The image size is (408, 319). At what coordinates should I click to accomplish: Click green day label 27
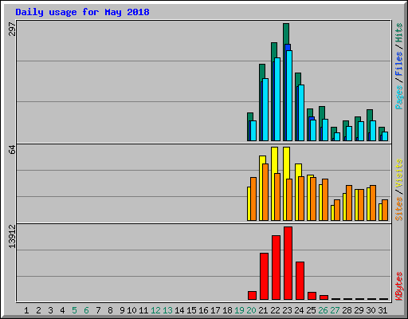click(335, 310)
